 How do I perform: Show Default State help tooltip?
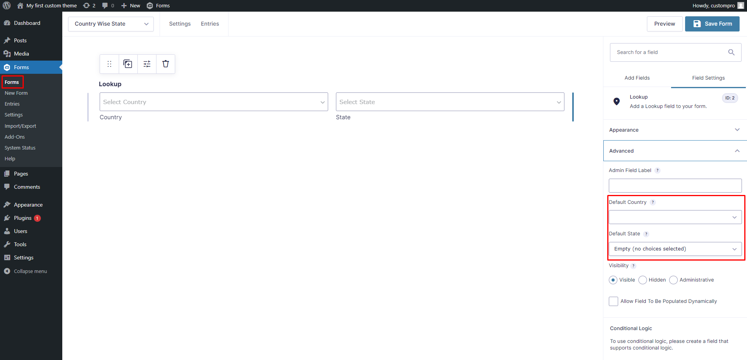[x=646, y=234]
